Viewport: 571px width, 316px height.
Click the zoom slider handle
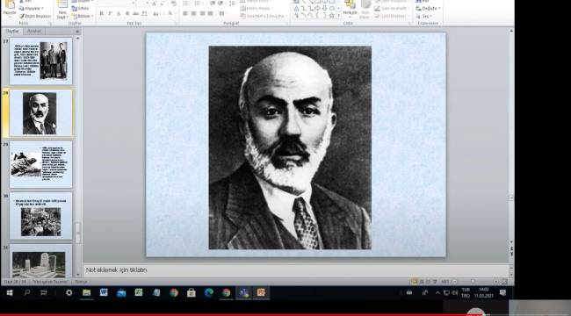(473, 282)
